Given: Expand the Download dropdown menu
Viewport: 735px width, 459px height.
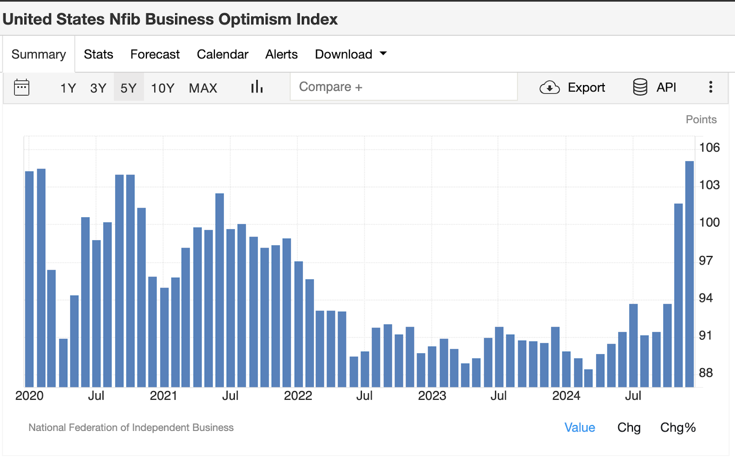Looking at the screenshot, I should point(351,54).
